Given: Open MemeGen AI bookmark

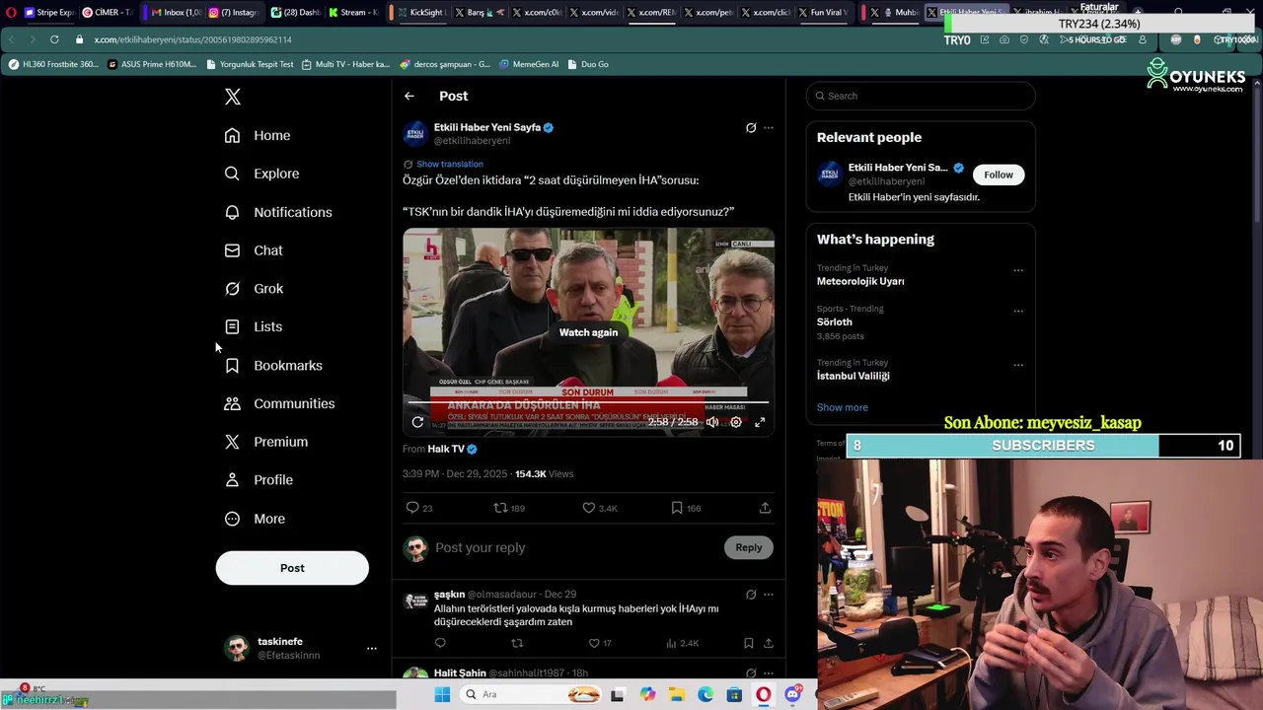Looking at the screenshot, I should [x=529, y=64].
